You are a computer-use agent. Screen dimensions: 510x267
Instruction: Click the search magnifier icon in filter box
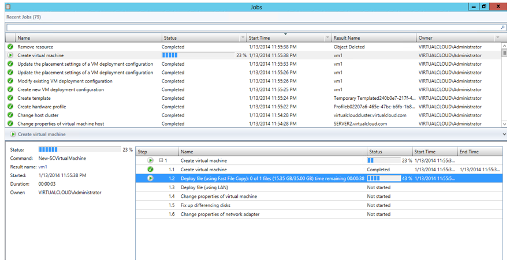[x=503, y=28]
